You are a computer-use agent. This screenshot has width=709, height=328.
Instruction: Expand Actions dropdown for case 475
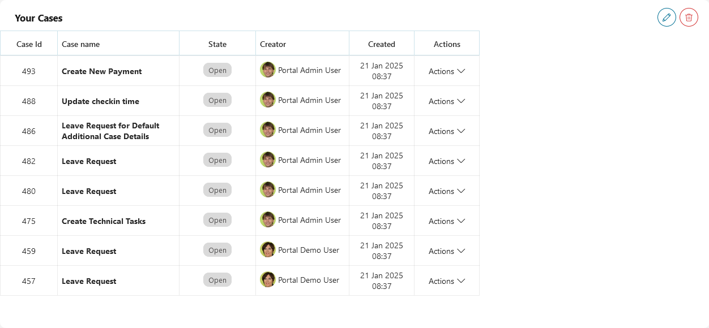pos(447,221)
